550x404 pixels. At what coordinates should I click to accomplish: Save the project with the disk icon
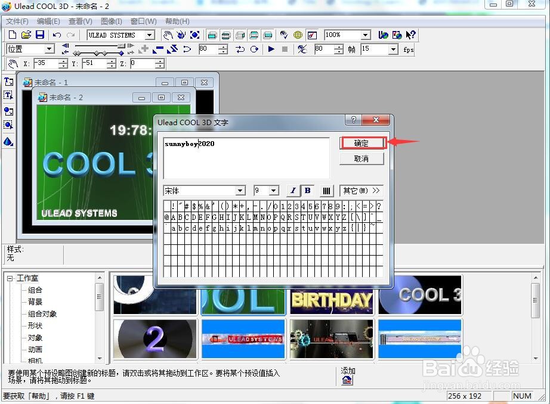tap(40, 35)
